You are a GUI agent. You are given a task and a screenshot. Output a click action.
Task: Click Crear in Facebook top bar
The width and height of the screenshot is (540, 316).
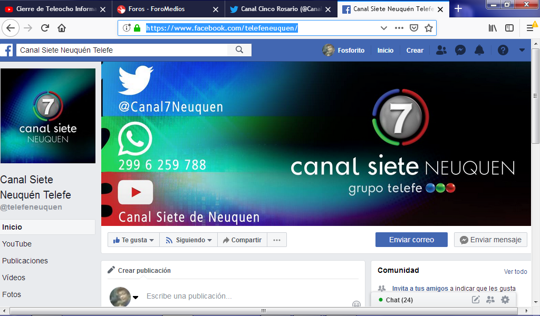414,50
